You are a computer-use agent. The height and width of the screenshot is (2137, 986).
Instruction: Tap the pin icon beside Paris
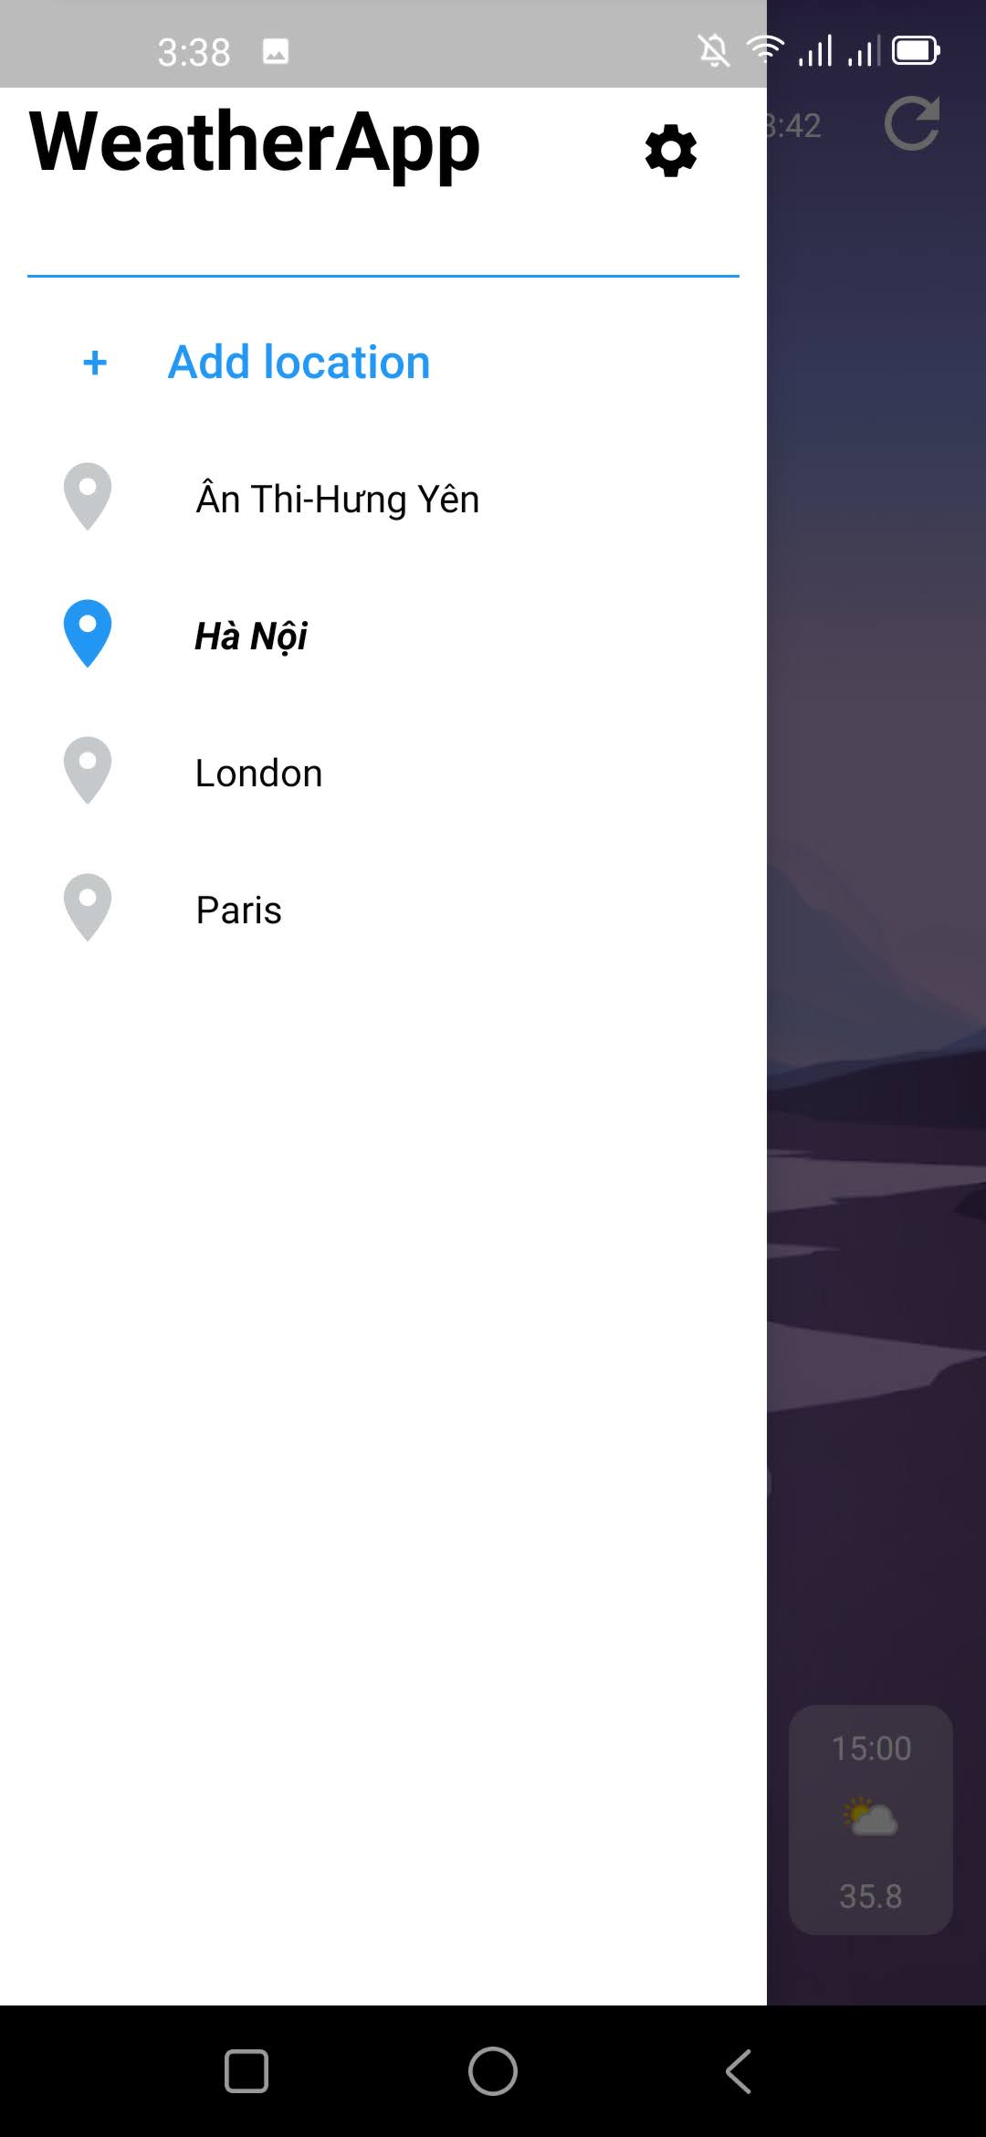88,908
